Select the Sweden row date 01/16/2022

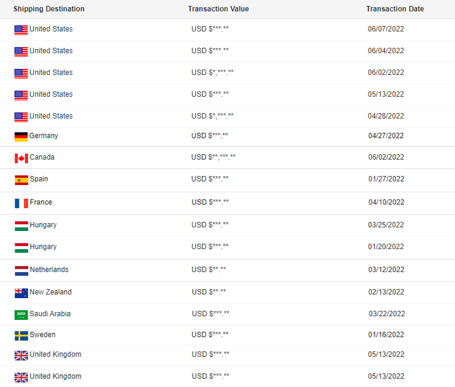coord(386,335)
